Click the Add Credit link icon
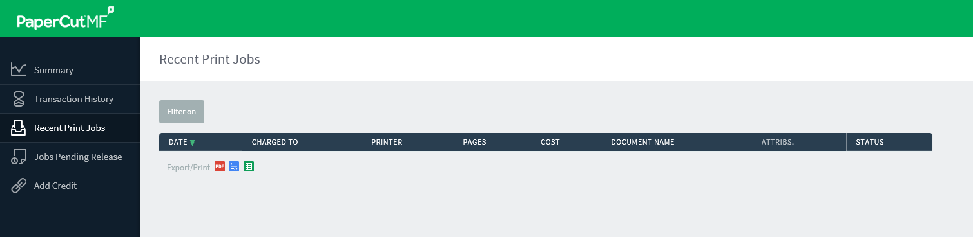973x237 pixels. click(19, 185)
